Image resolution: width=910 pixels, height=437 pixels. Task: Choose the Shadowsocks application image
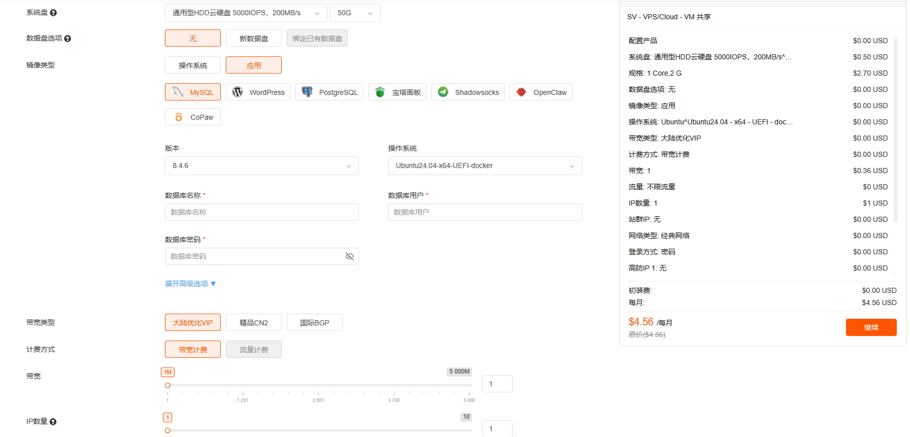pyautogui.click(x=468, y=92)
